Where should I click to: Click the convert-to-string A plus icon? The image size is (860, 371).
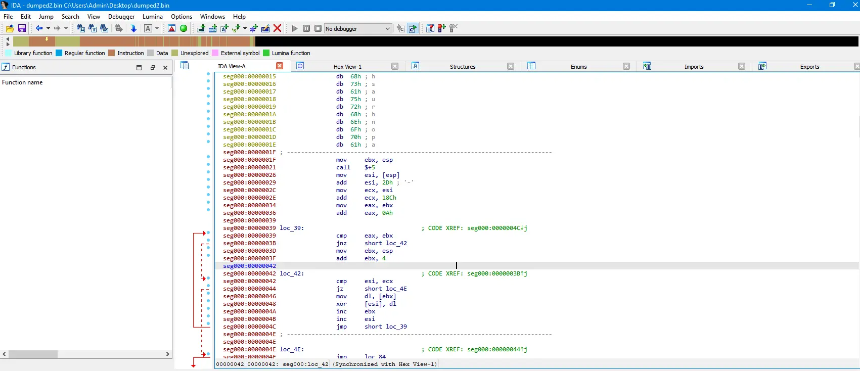pyautogui.click(x=224, y=28)
